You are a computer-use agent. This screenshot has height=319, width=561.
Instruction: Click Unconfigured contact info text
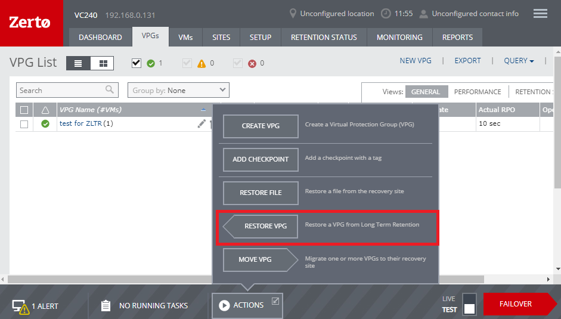475,14
